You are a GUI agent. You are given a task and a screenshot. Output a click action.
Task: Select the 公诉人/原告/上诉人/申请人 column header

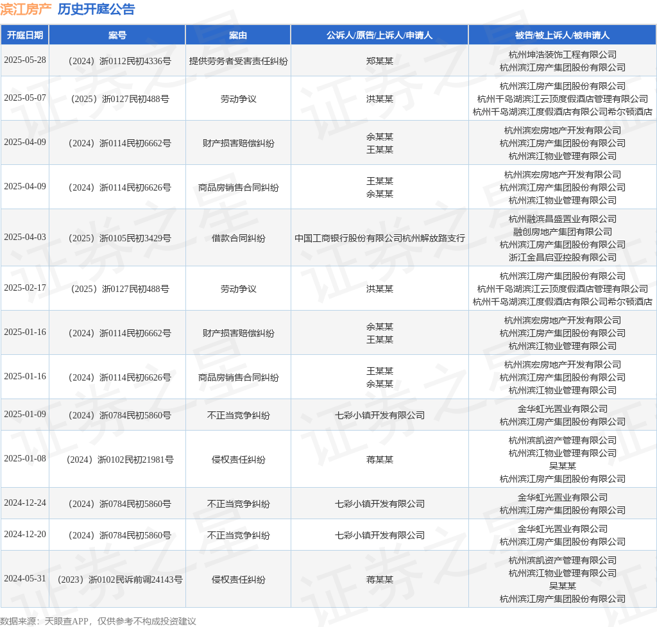(x=380, y=35)
